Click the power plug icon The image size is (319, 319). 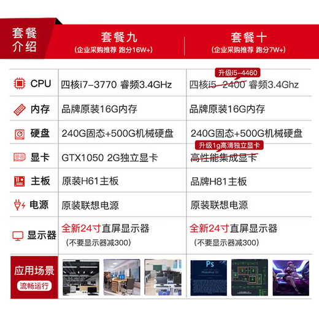[x=20, y=205]
